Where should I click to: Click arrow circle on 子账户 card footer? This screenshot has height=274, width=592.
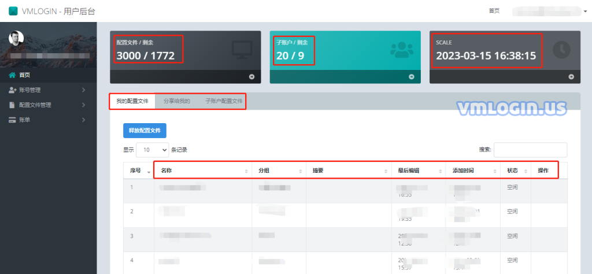412,77
